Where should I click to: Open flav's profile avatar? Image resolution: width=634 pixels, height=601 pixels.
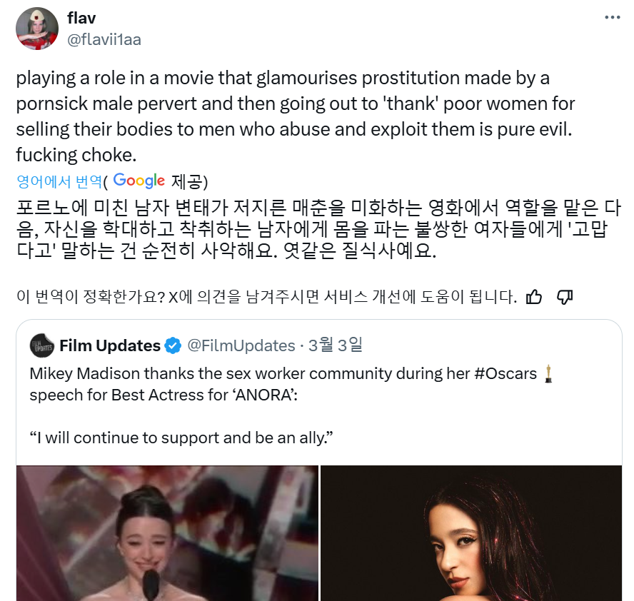point(37,29)
